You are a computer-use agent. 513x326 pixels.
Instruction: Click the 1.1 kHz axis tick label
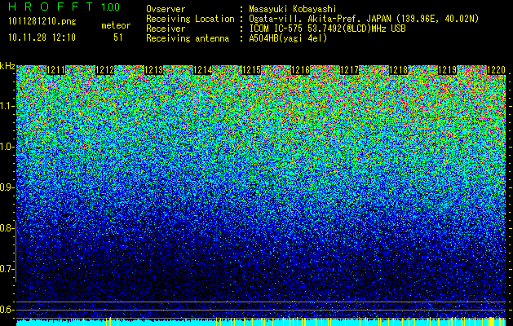[x=7, y=106]
